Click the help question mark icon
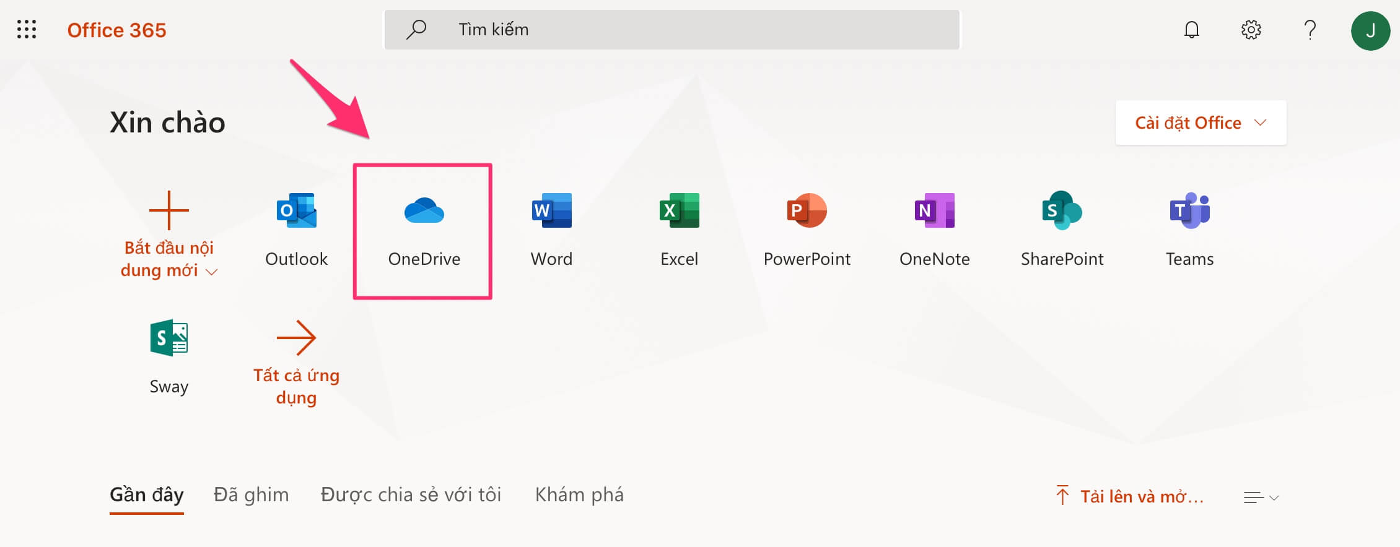The height and width of the screenshot is (547, 1400). coord(1310,30)
